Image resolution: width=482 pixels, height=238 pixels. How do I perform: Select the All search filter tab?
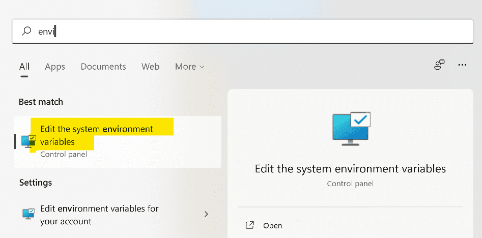pyautogui.click(x=24, y=67)
